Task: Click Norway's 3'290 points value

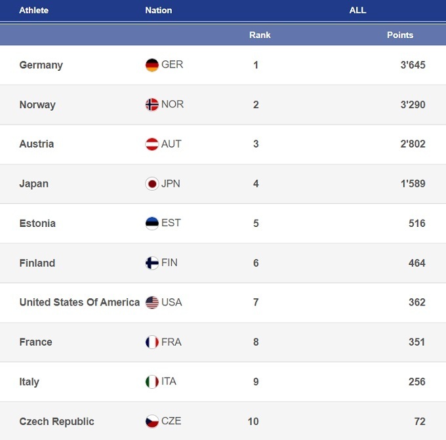Action: pos(413,105)
